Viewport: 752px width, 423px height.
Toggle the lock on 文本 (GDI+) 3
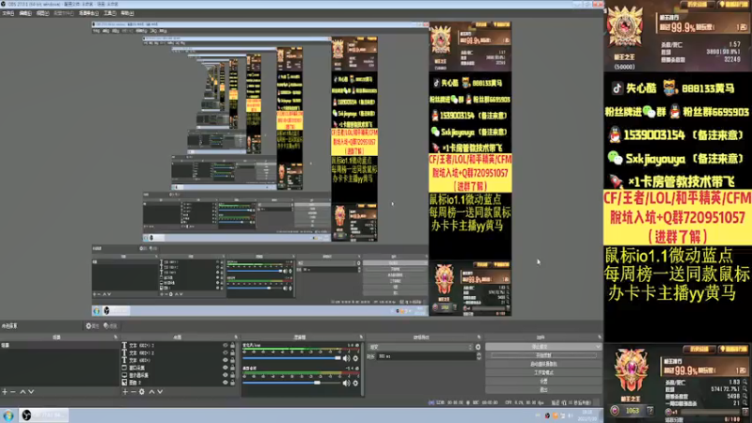[x=232, y=345]
